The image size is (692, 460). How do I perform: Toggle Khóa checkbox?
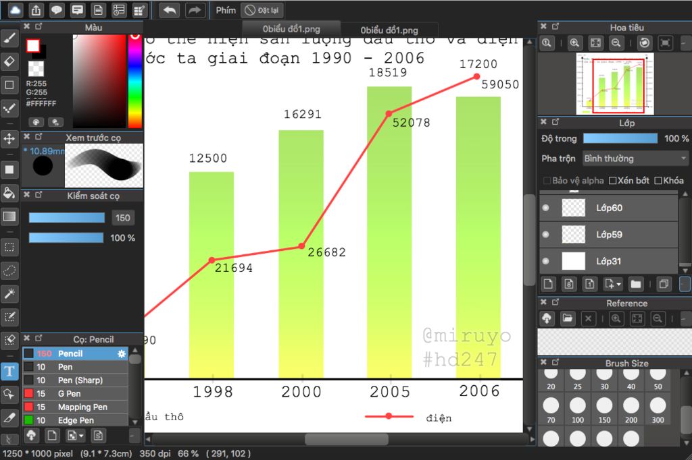pyautogui.click(x=658, y=181)
